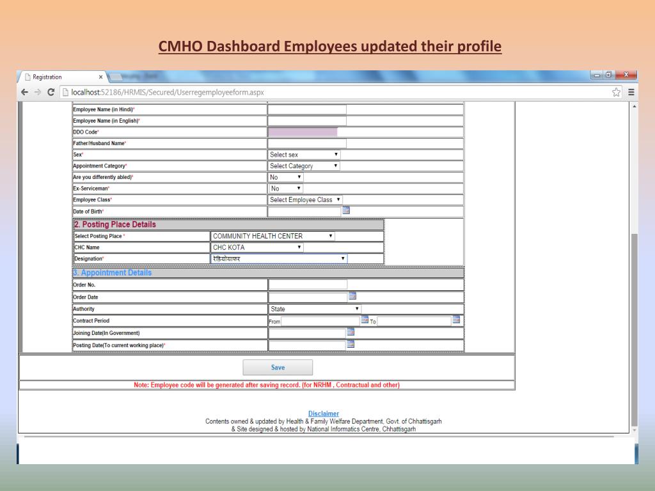Click the 'Ex-Serviceman' label

click(90, 189)
